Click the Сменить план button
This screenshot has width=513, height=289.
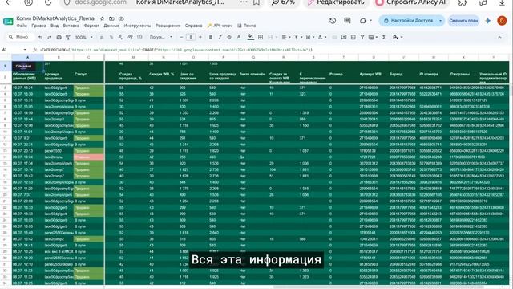pyautogui.click(x=463, y=21)
